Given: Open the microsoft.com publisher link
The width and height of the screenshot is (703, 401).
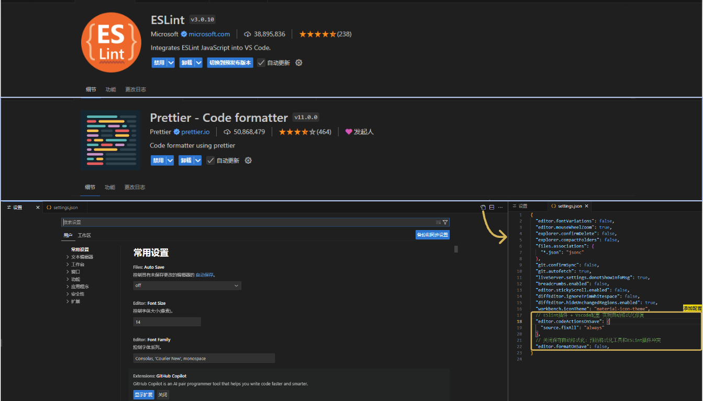Looking at the screenshot, I should point(209,34).
